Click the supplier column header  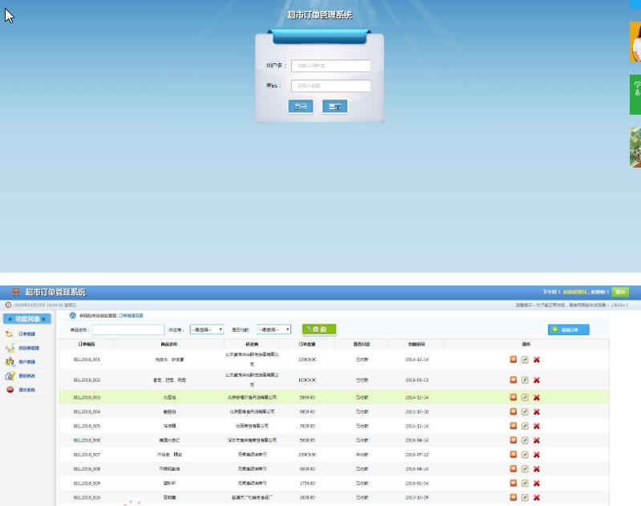[x=252, y=344]
